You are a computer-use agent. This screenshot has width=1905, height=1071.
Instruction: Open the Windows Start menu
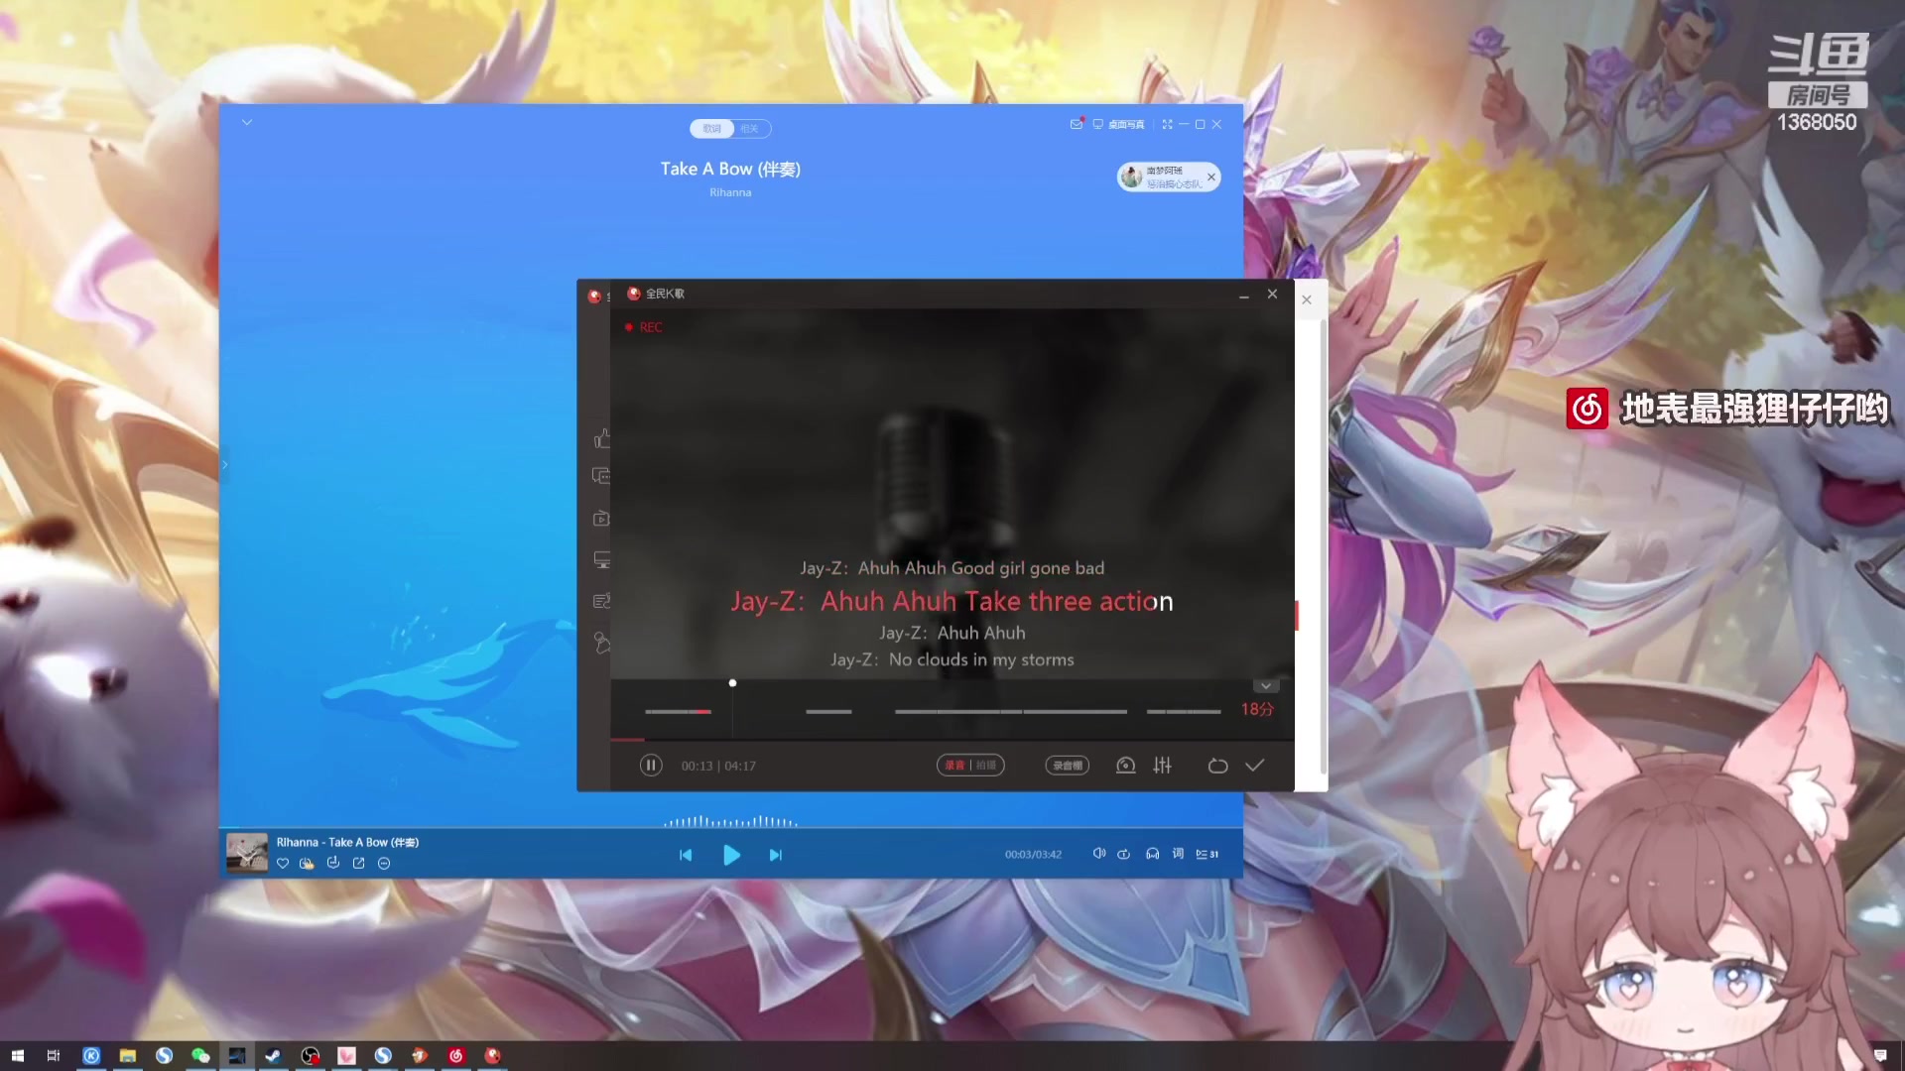tap(17, 1055)
